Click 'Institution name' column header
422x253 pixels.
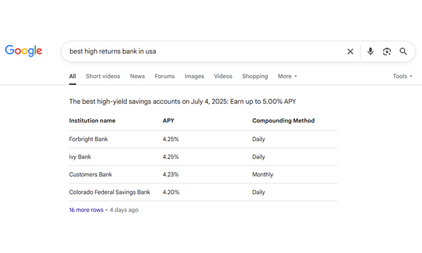[92, 120]
